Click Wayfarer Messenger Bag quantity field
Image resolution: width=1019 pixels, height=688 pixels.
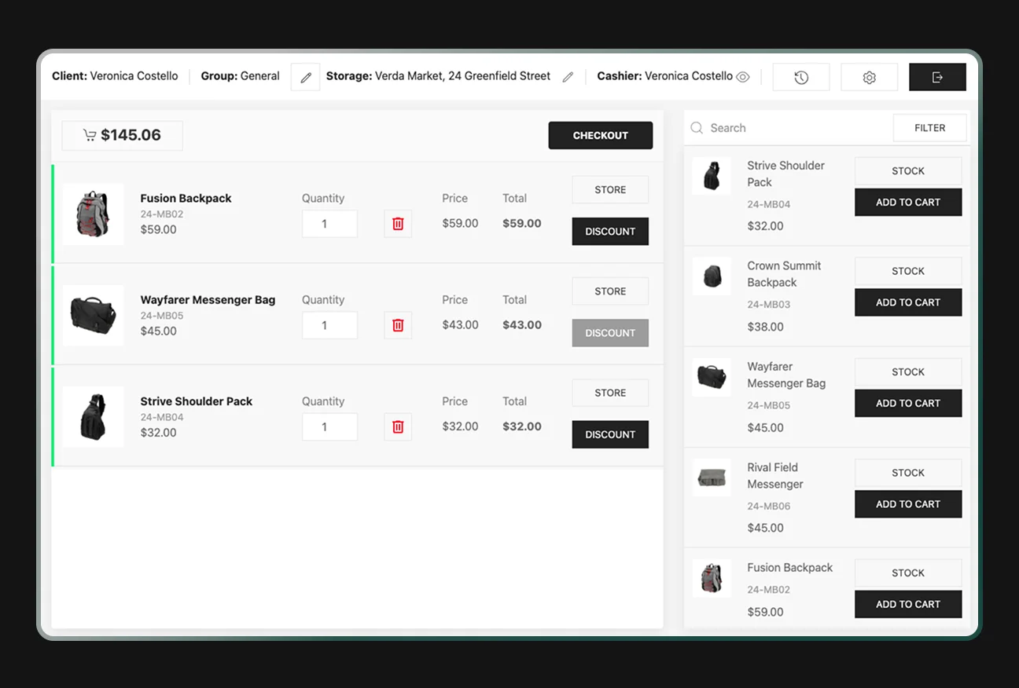pyautogui.click(x=329, y=325)
